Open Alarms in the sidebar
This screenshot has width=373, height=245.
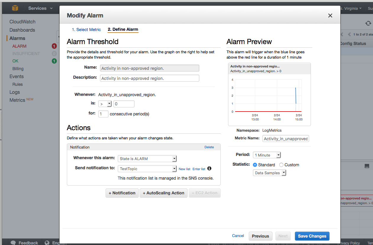[x=17, y=38]
